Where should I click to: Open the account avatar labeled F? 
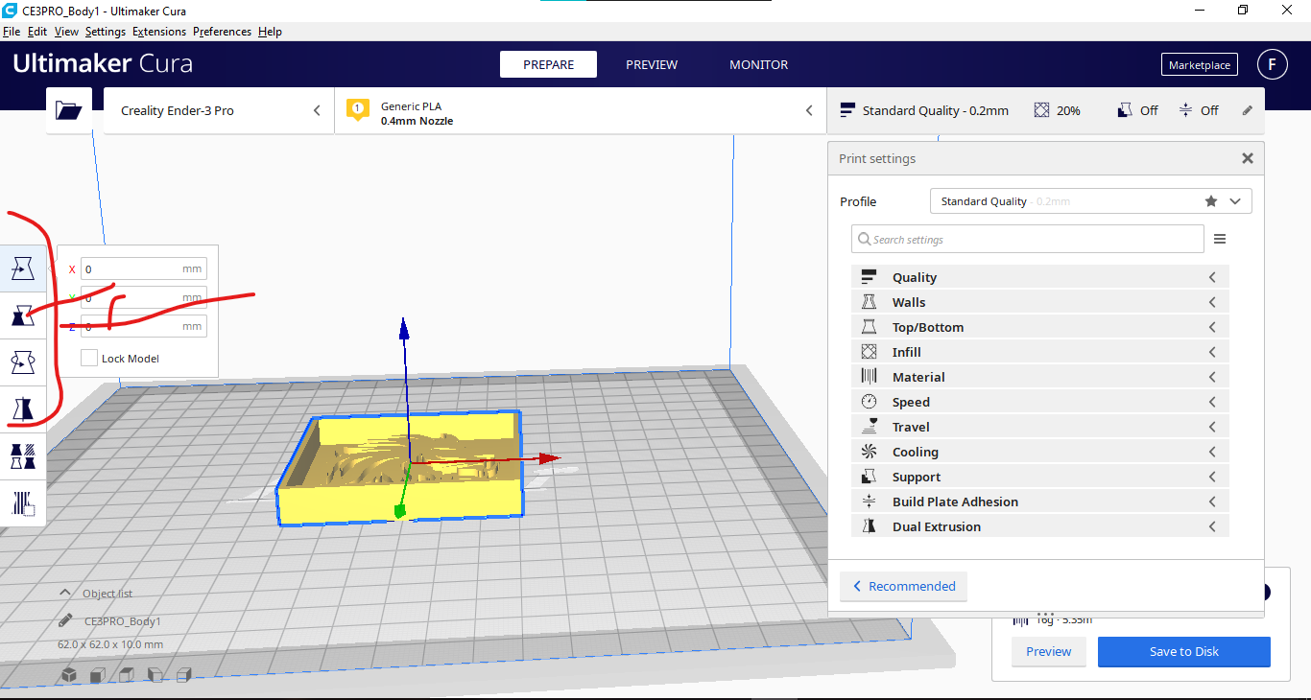(1273, 64)
